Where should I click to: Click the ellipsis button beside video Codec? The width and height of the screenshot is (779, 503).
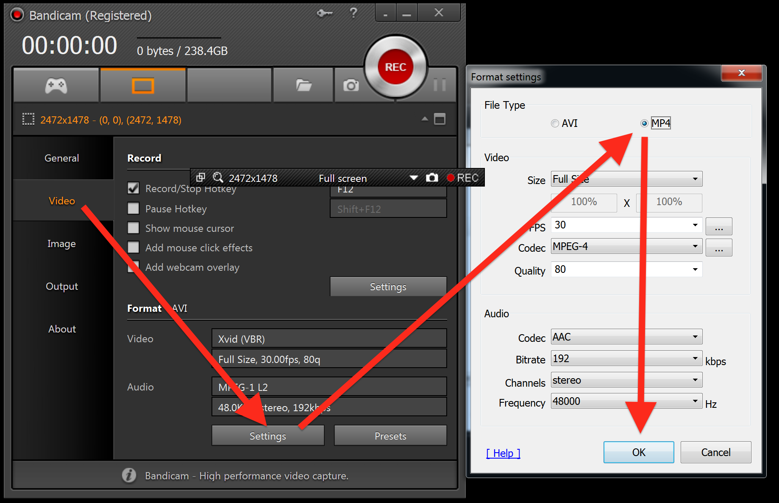[719, 247]
